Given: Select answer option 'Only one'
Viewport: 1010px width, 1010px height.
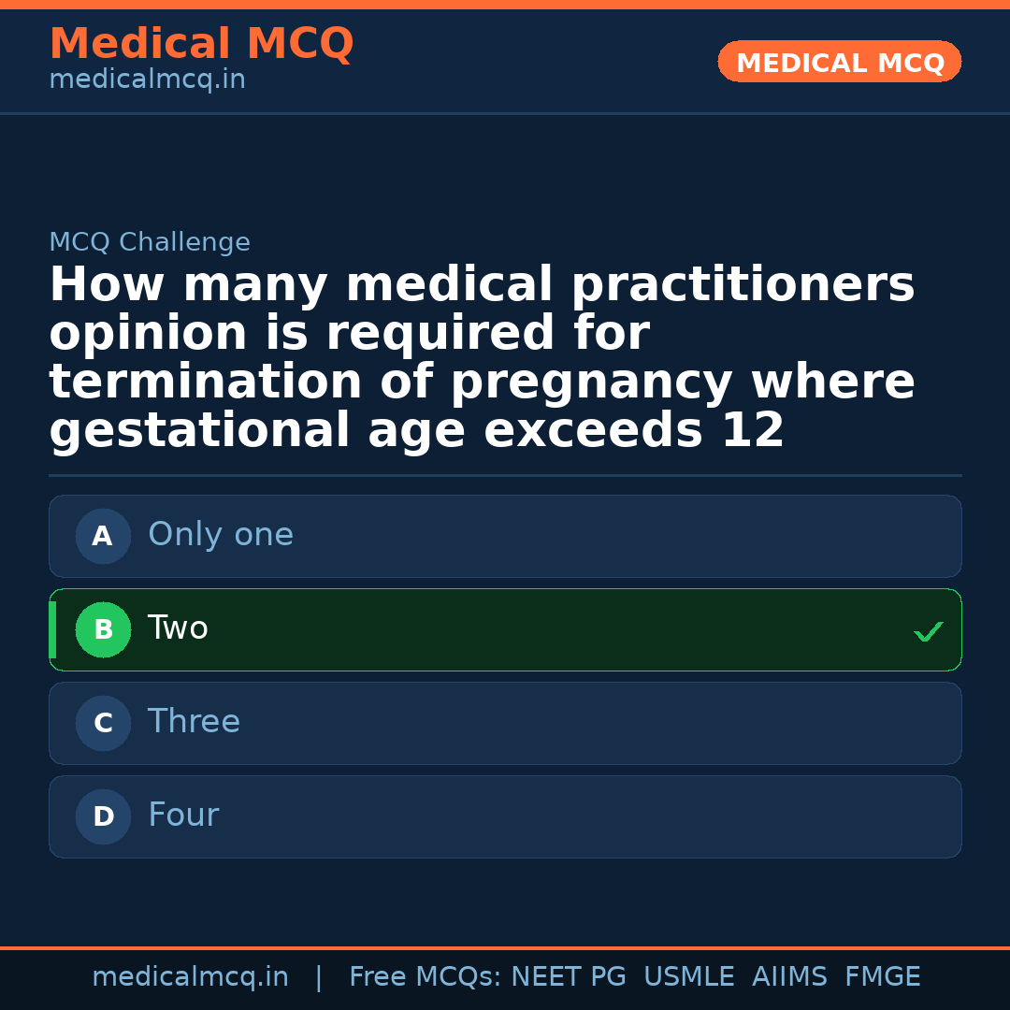Looking at the screenshot, I should pyautogui.click(x=505, y=536).
